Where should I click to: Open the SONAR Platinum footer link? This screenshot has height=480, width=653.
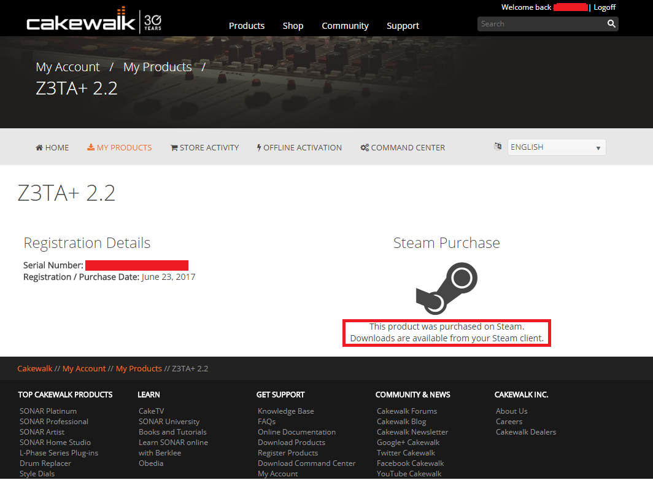pyautogui.click(x=48, y=411)
